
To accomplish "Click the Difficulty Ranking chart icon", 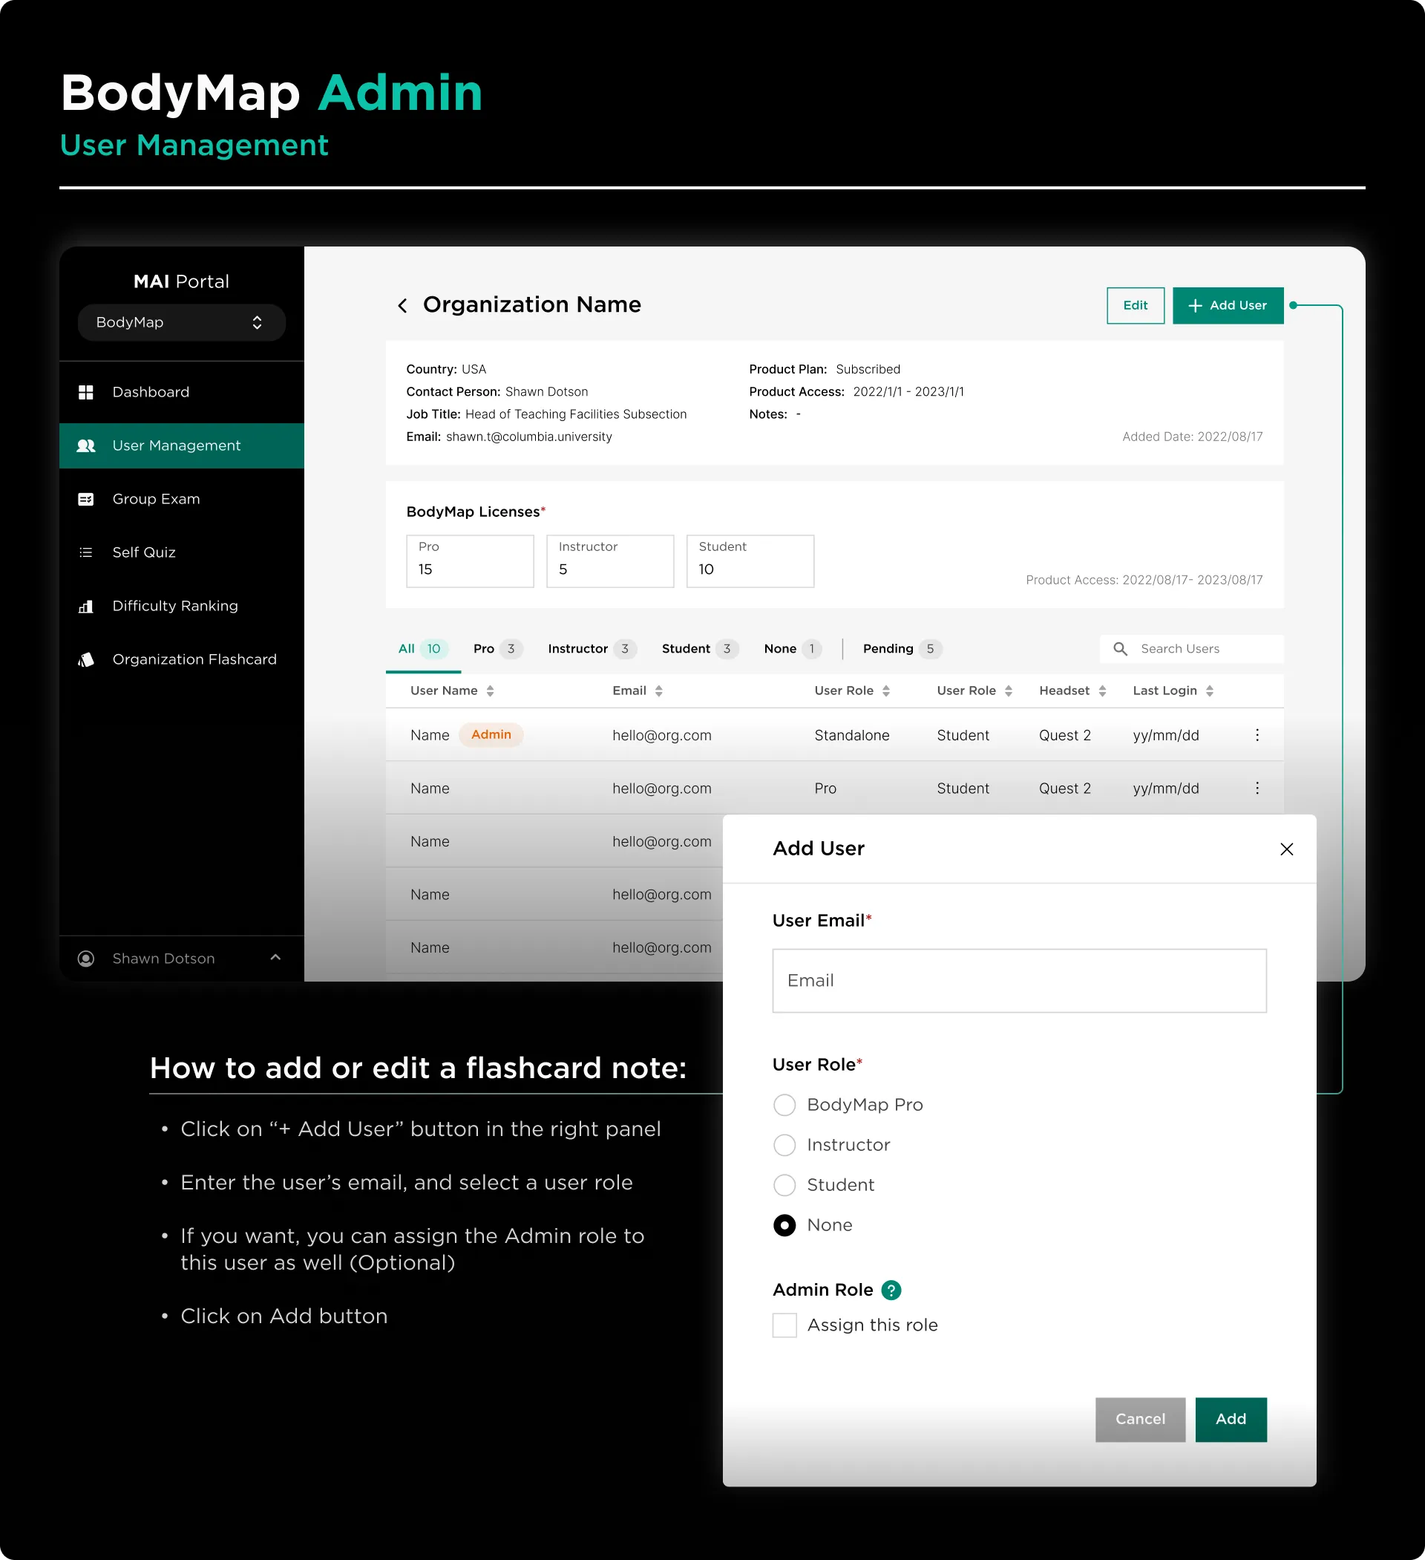I will (86, 606).
